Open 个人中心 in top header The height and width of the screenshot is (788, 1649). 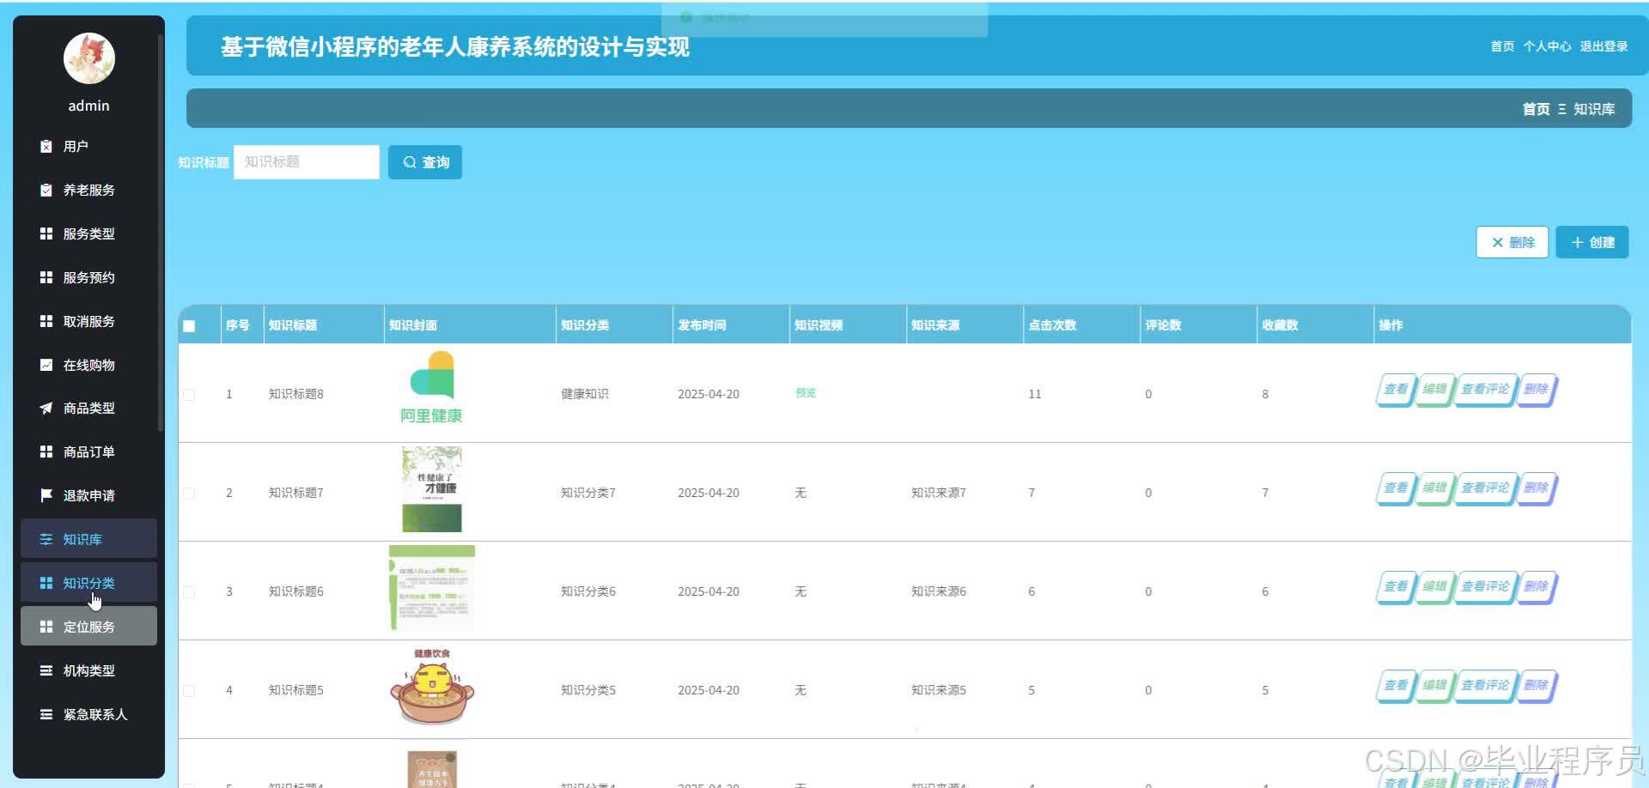pyautogui.click(x=1547, y=46)
